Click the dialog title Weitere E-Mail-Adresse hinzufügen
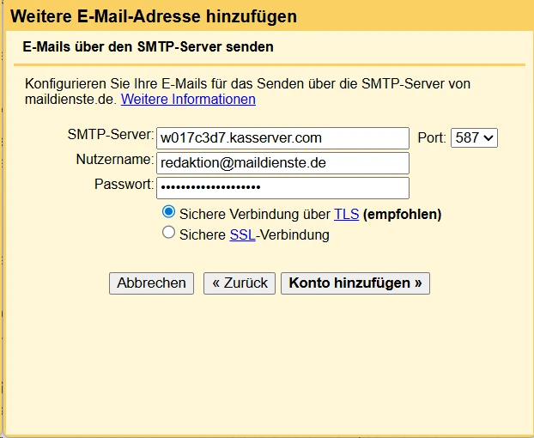The image size is (534, 438). point(154,16)
